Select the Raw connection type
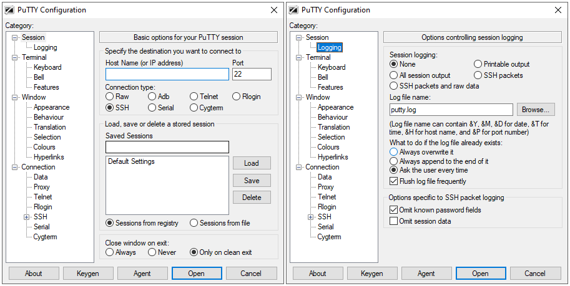Image resolution: width=570 pixels, height=286 pixels. [x=117, y=97]
